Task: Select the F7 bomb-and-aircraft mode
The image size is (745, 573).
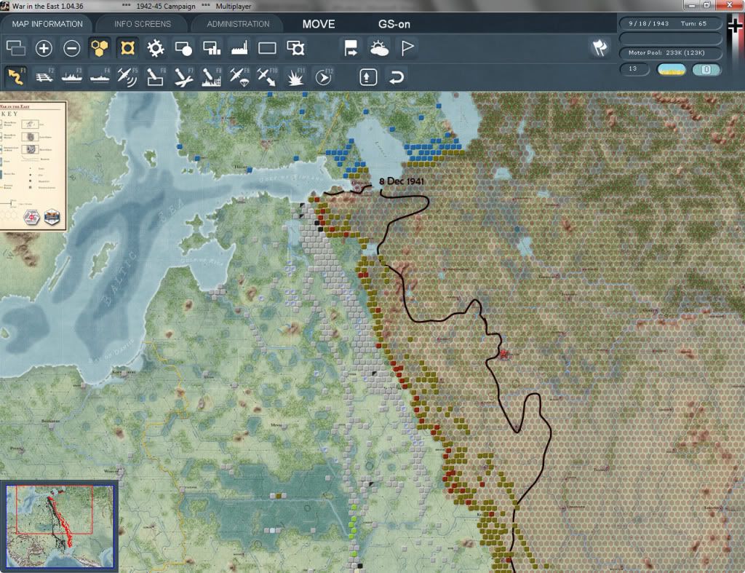Action: point(183,76)
